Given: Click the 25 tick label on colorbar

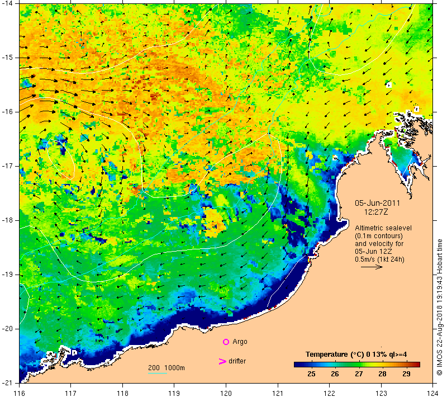Looking at the screenshot, I should pyautogui.click(x=311, y=374).
